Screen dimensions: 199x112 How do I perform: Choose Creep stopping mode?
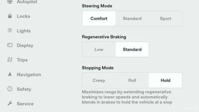99,80
